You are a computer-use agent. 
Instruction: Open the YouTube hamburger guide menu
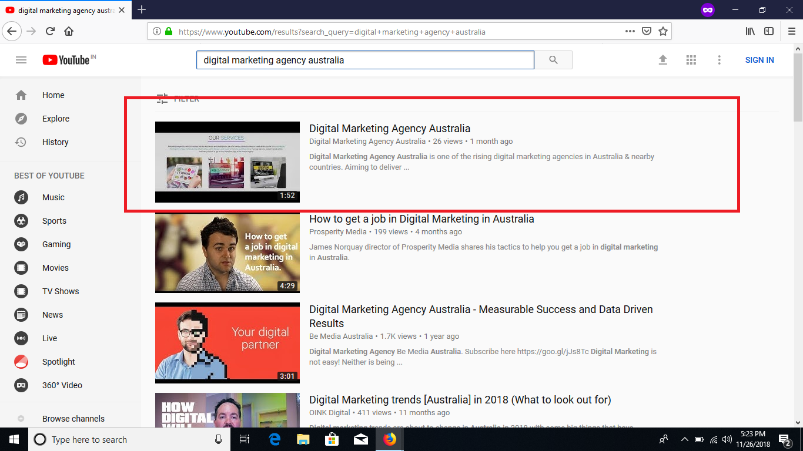pos(21,60)
